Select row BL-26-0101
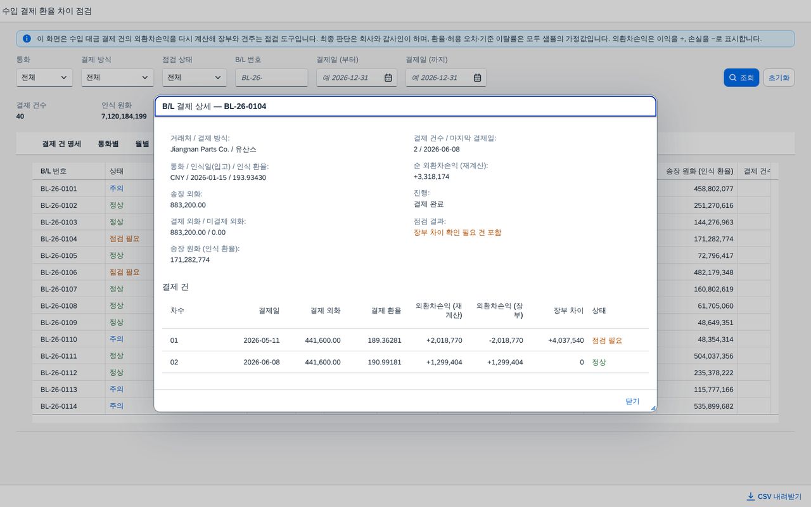This screenshot has width=811, height=507. coord(401,188)
